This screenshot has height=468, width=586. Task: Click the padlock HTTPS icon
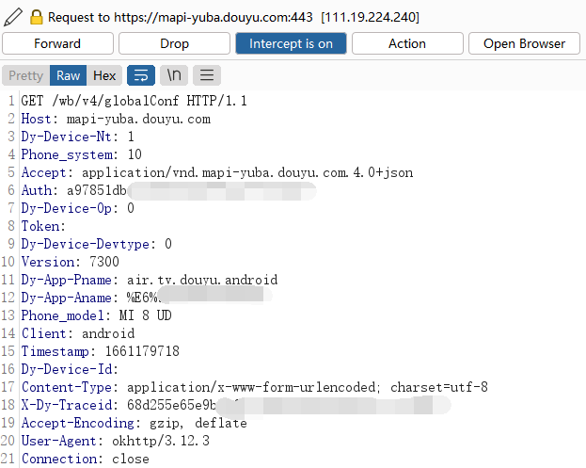tap(37, 17)
